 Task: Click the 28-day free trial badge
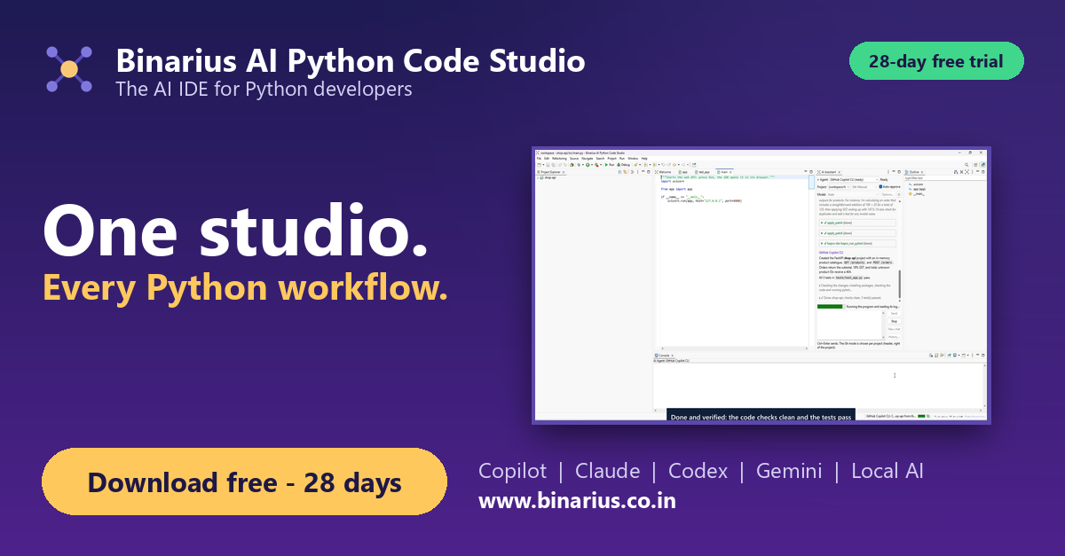[x=936, y=61]
